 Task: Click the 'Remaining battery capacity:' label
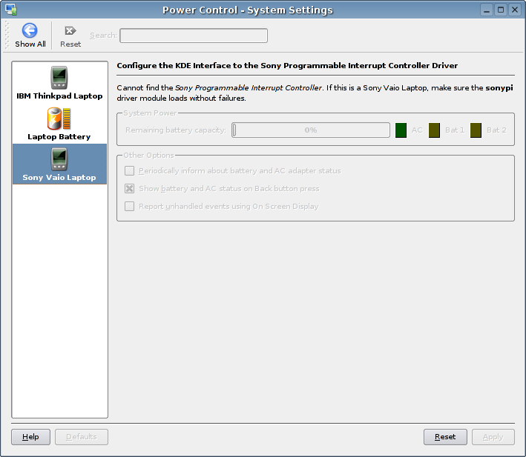point(175,130)
